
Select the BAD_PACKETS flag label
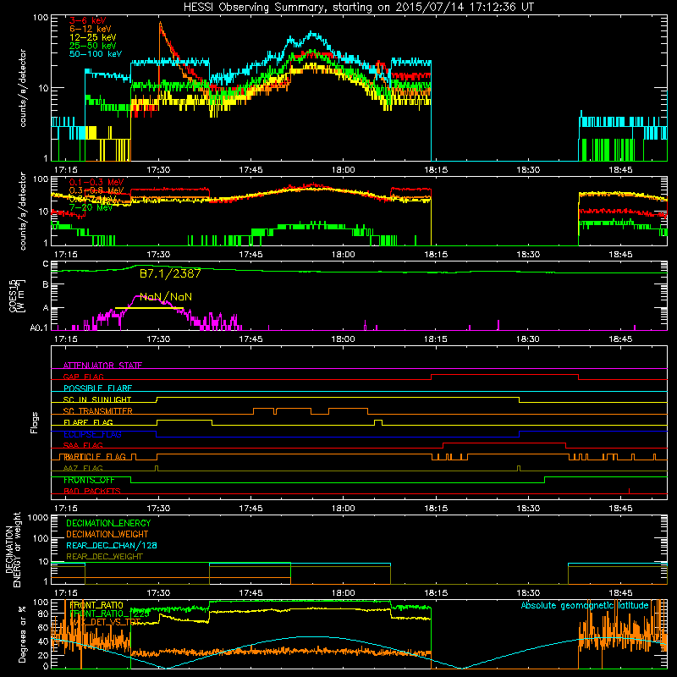pyautogui.click(x=92, y=491)
